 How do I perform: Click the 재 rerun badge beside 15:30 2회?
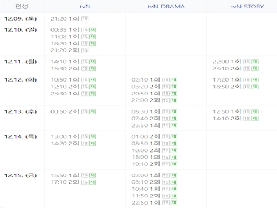point(93,69)
